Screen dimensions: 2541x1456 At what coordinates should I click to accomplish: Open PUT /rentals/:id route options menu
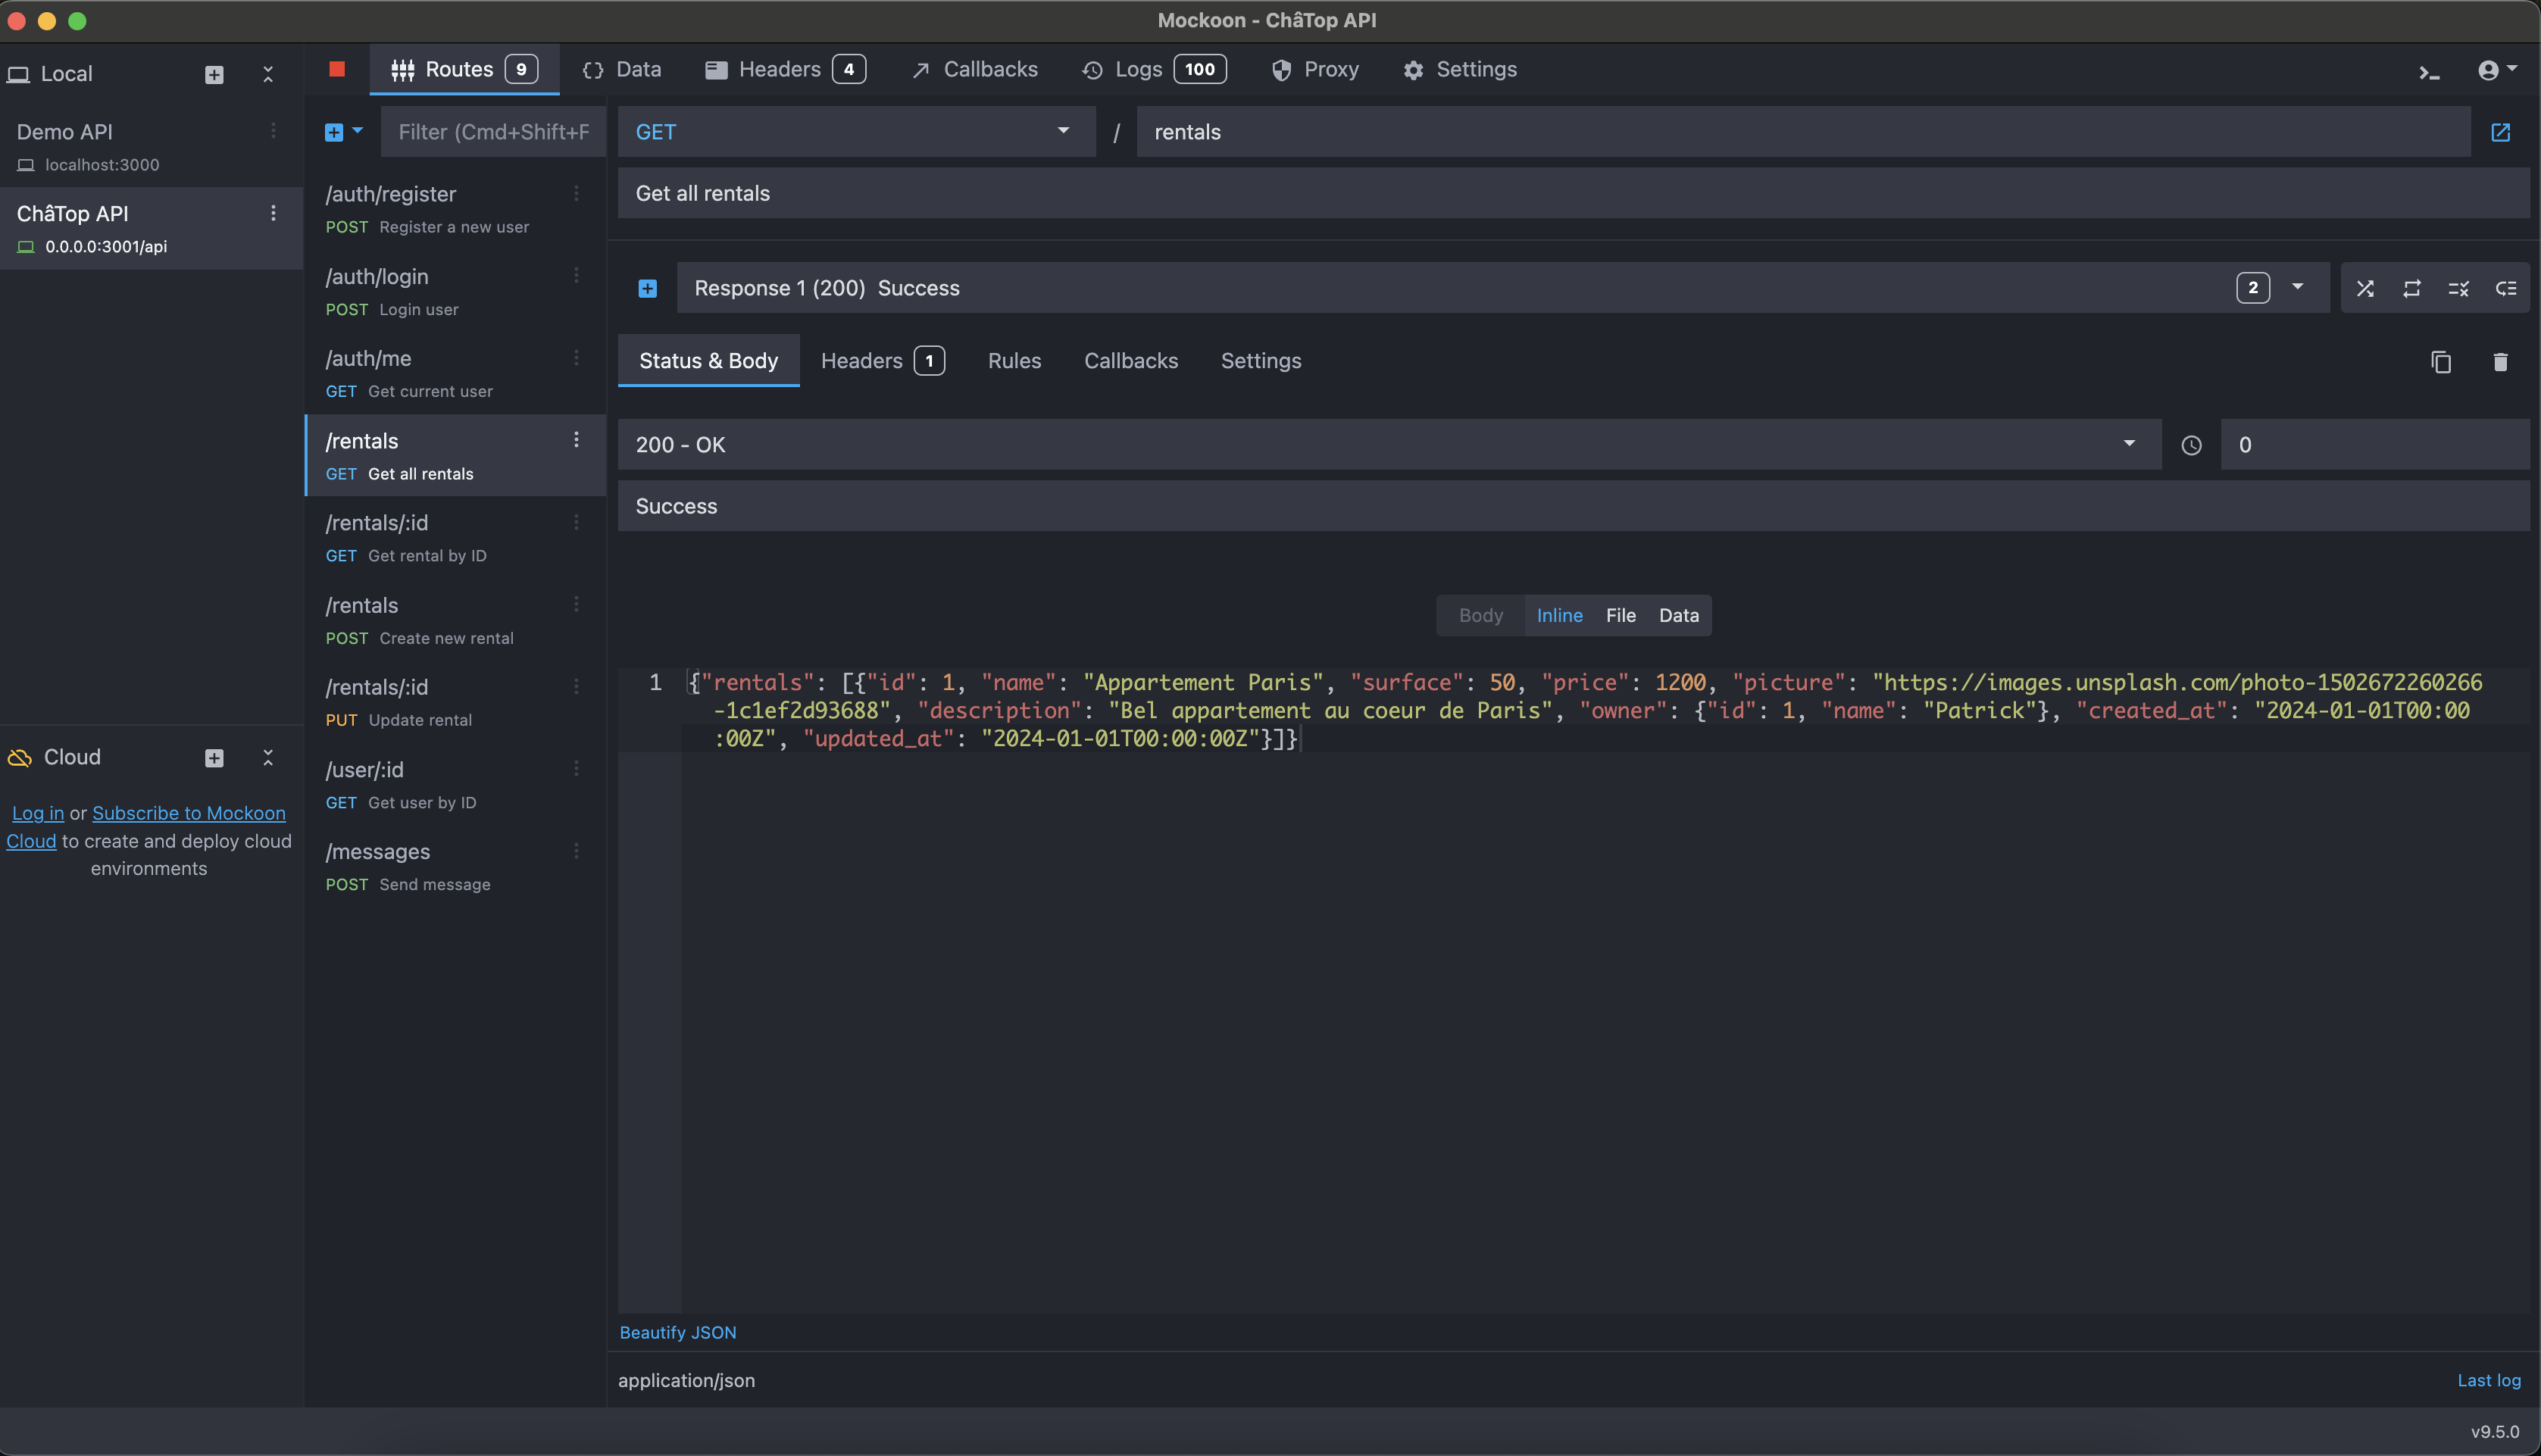tap(576, 686)
